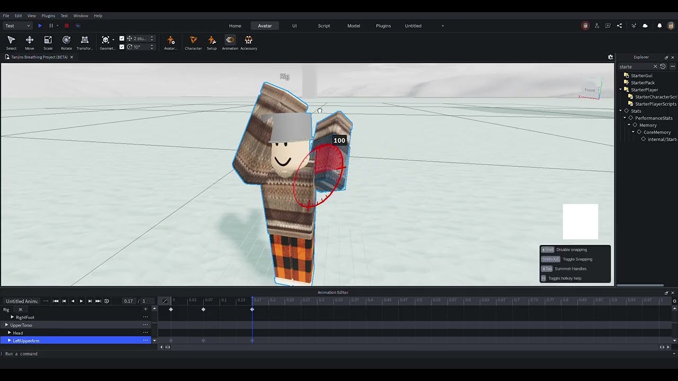Collapse the StarterPlayer tree node
This screenshot has height=381, width=678.
(620, 89)
